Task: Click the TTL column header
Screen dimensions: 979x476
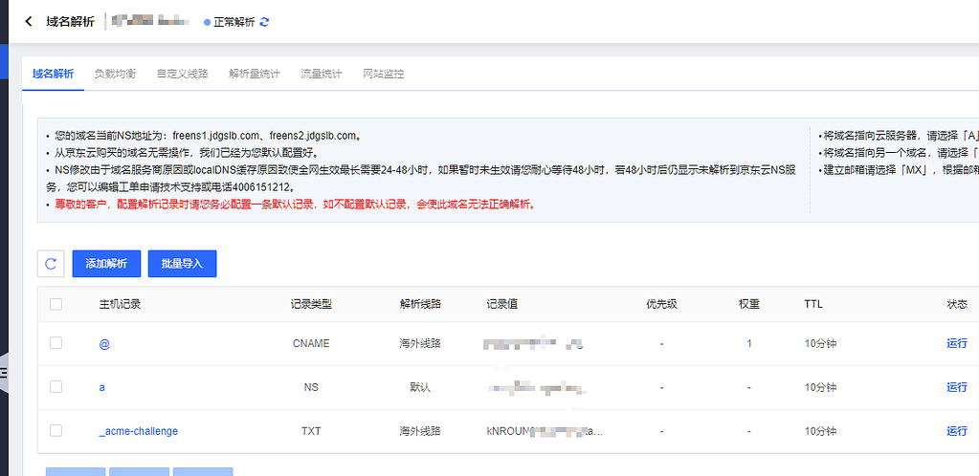Action: coord(813,305)
